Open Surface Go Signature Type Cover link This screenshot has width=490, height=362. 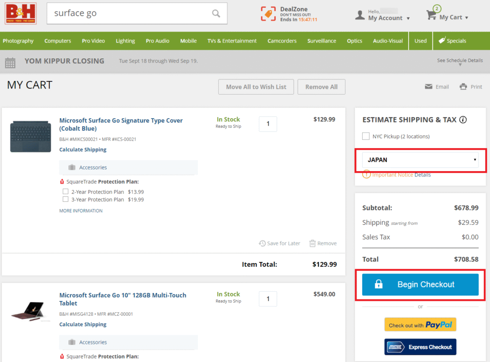click(121, 124)
